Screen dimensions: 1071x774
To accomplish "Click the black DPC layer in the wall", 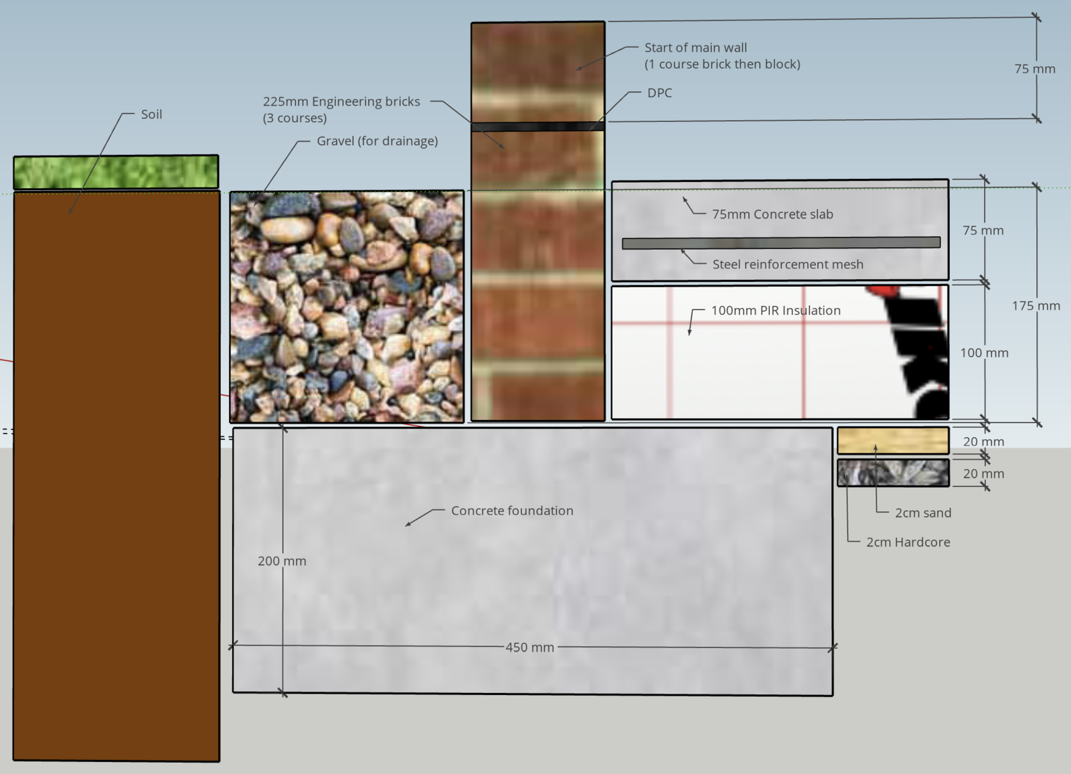I will [535, 126].
